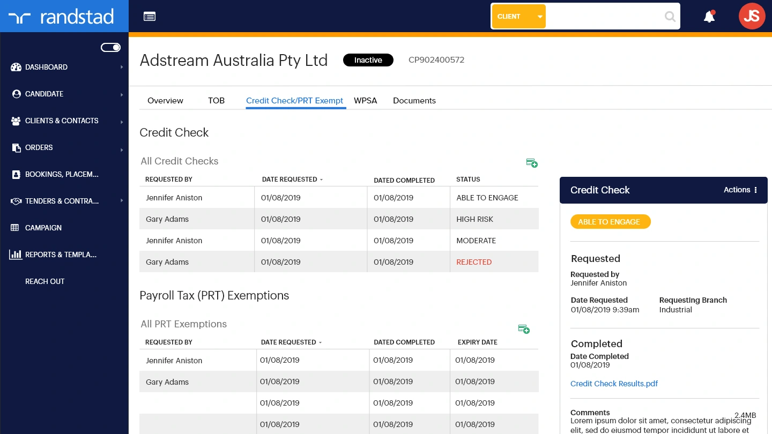Sort PRT exemptions by Date Requested

pyautogui.click(x=292, y=342)
